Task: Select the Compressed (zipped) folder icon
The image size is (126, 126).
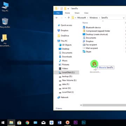Action: pos(84,31)
